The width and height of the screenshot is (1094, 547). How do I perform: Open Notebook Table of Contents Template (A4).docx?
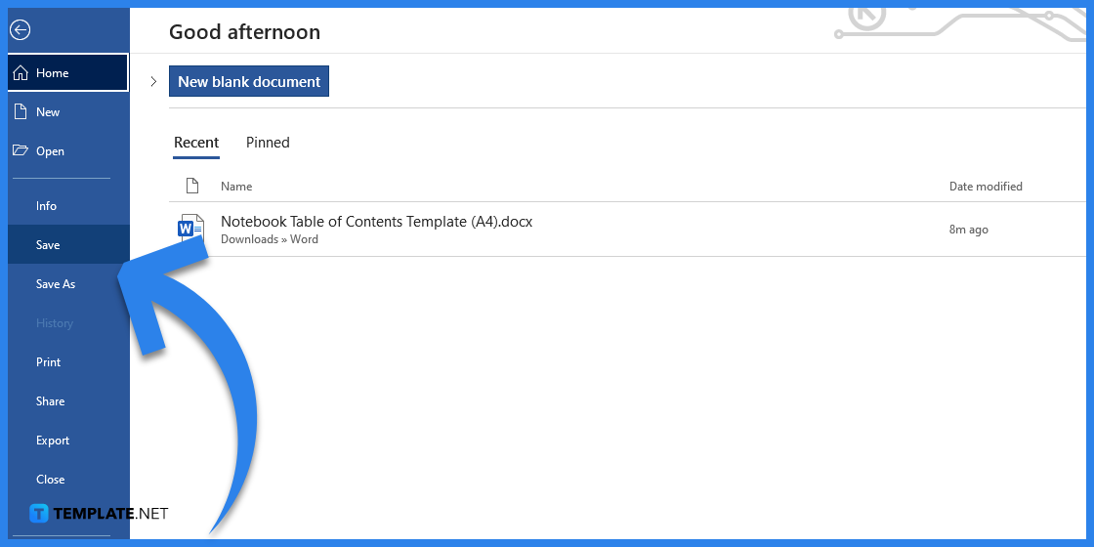coord(376,222)
